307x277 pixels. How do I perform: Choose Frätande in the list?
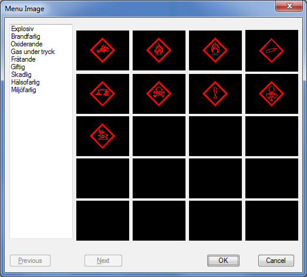tap(23, 59)
